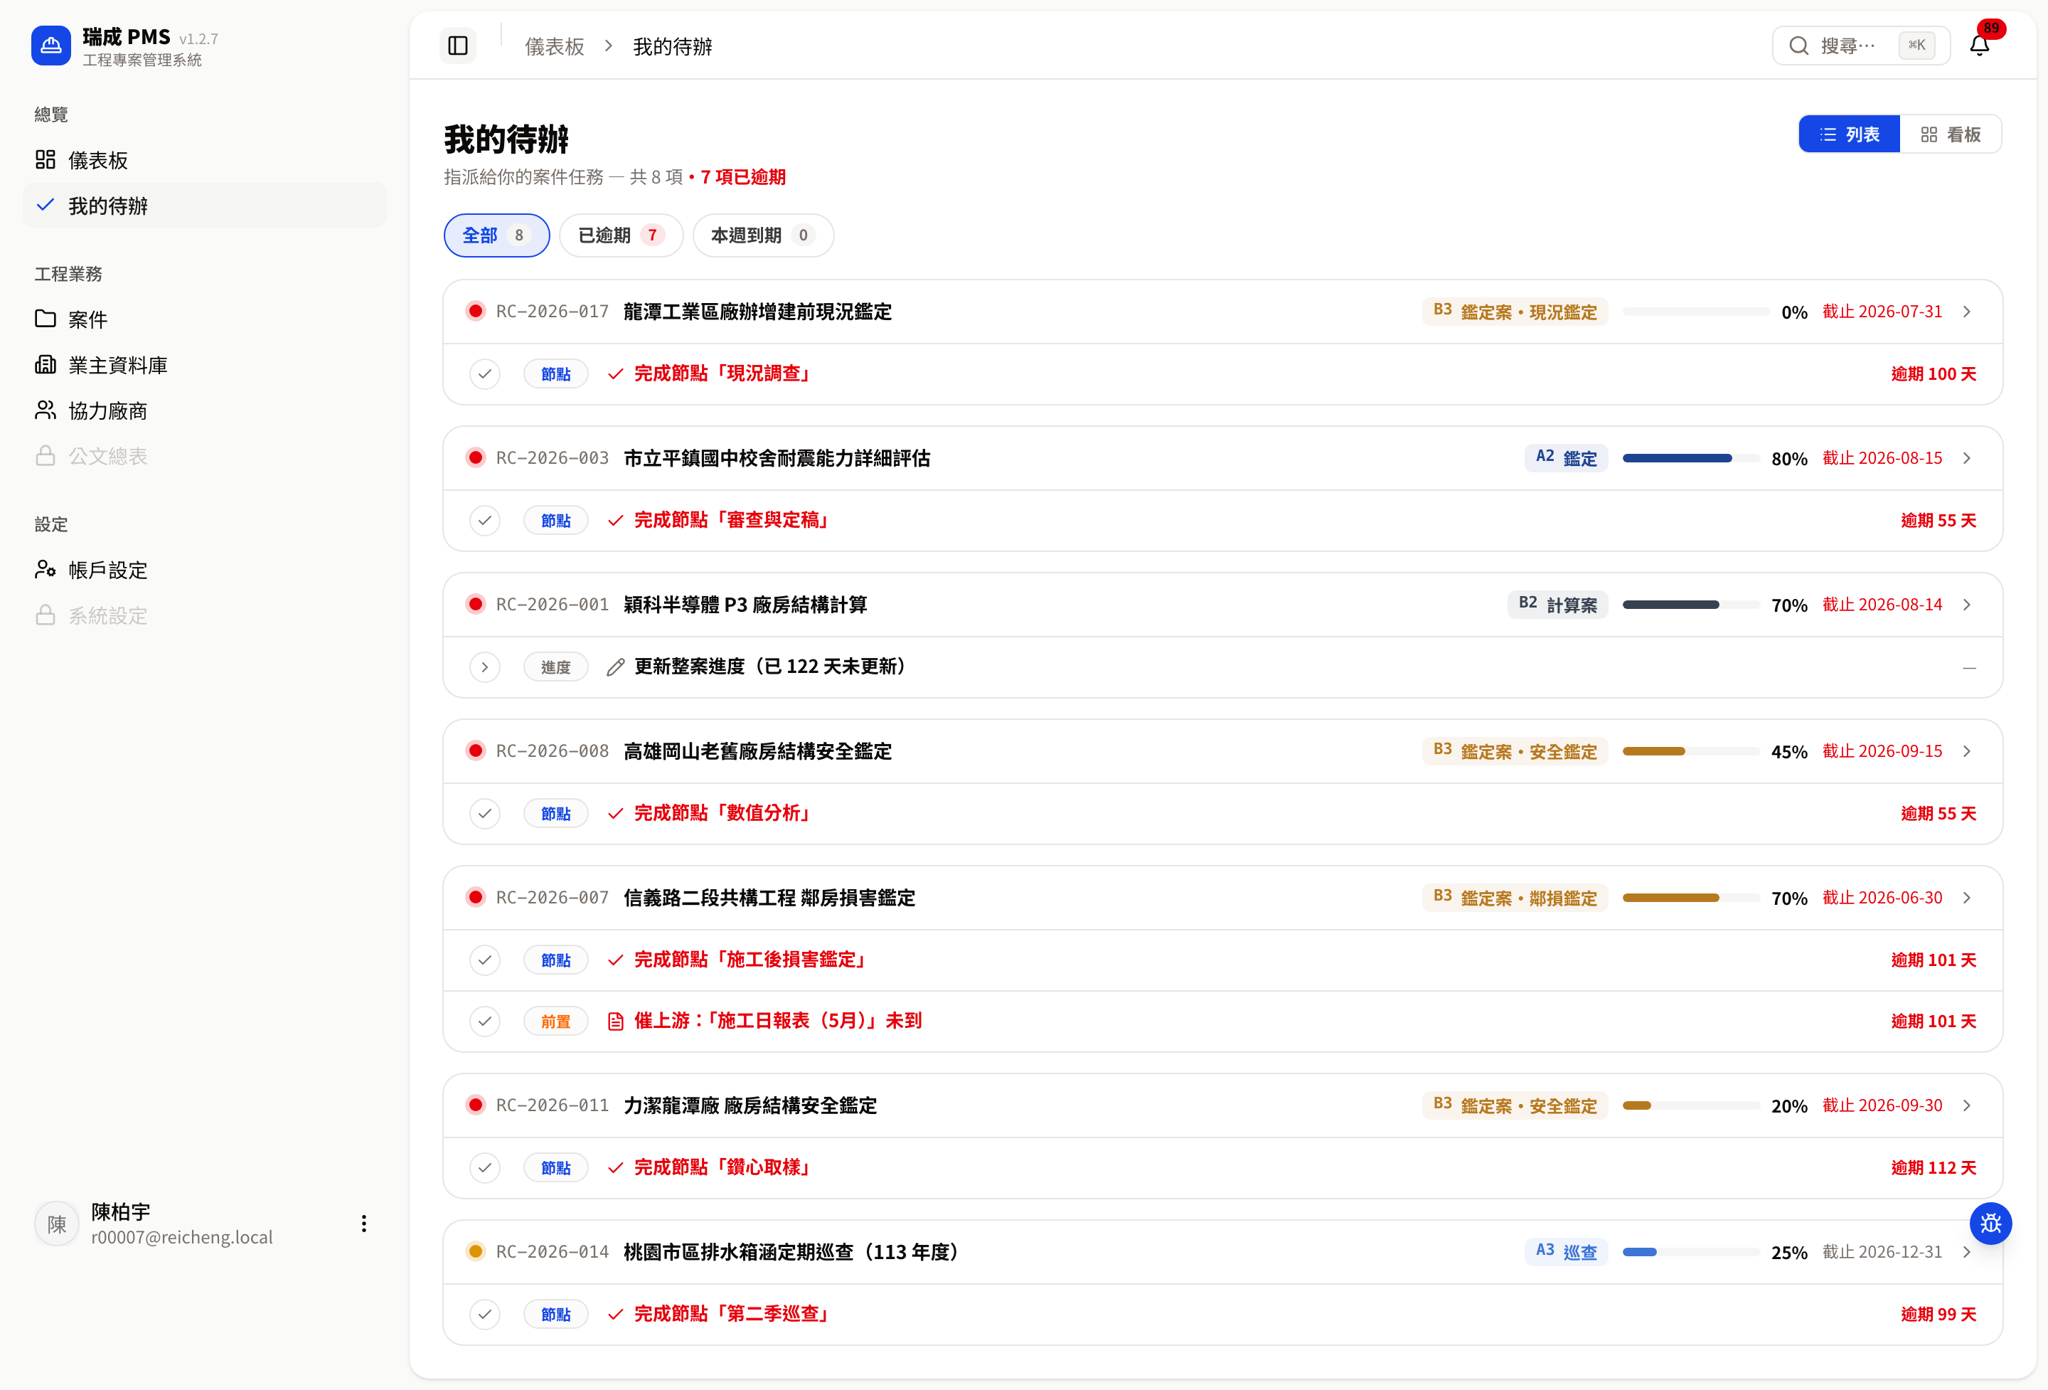Focus the 搜尋 search input field
The width and height of the screenshot is (2048, 1390).
[x=1860, y=46]
